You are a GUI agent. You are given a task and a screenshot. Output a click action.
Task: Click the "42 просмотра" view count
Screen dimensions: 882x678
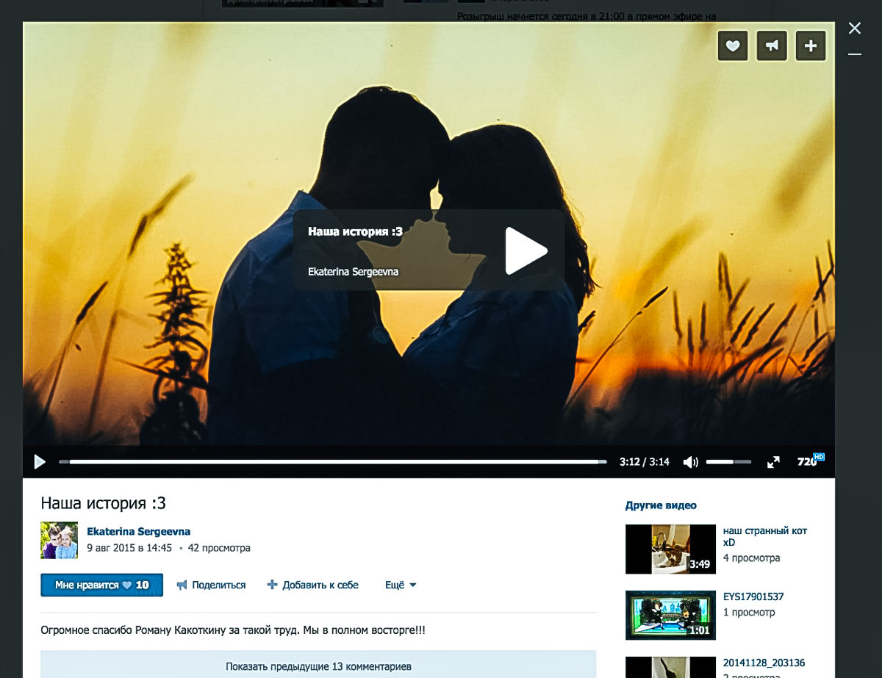click(219, 548)
